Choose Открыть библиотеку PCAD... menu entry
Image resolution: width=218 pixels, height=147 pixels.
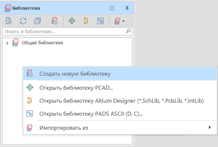[x=120, y=88]
